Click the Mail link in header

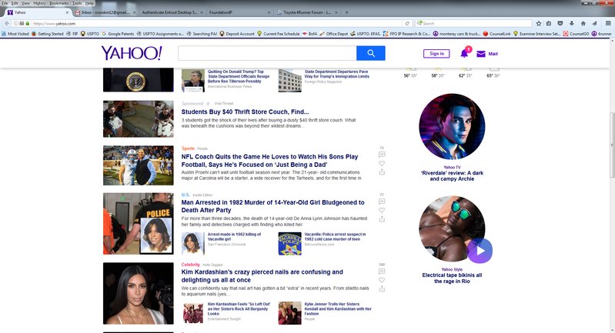point(493,54)
